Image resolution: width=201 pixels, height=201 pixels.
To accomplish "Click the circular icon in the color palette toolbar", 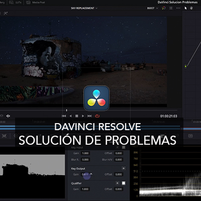I will tap(16, 136).
